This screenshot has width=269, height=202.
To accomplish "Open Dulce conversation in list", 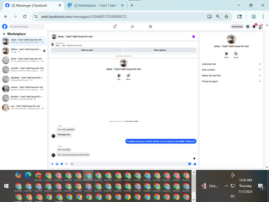I will [x=24, y=60].
